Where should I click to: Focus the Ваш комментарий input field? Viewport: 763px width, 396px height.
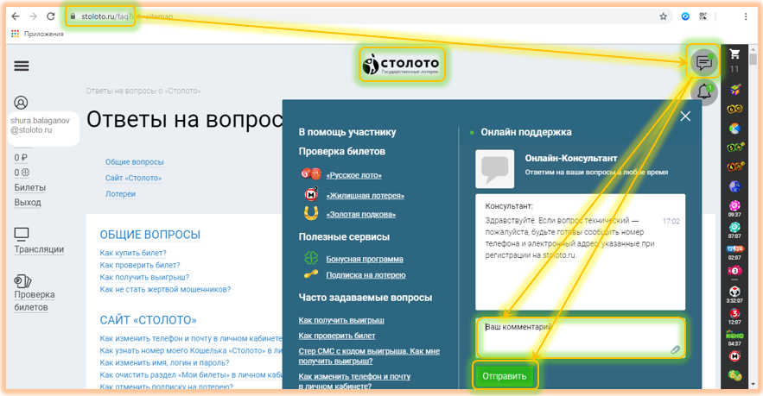[581, 338]
